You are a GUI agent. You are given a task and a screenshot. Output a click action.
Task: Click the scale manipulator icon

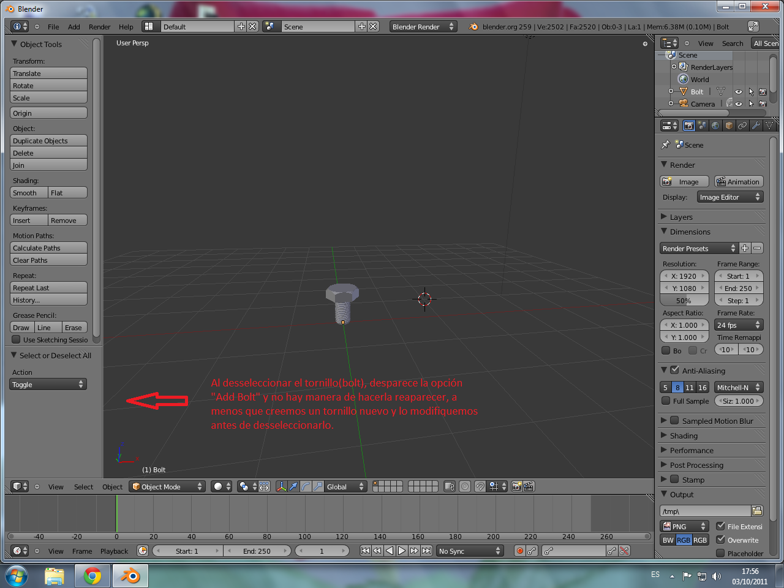pos(318,486)
